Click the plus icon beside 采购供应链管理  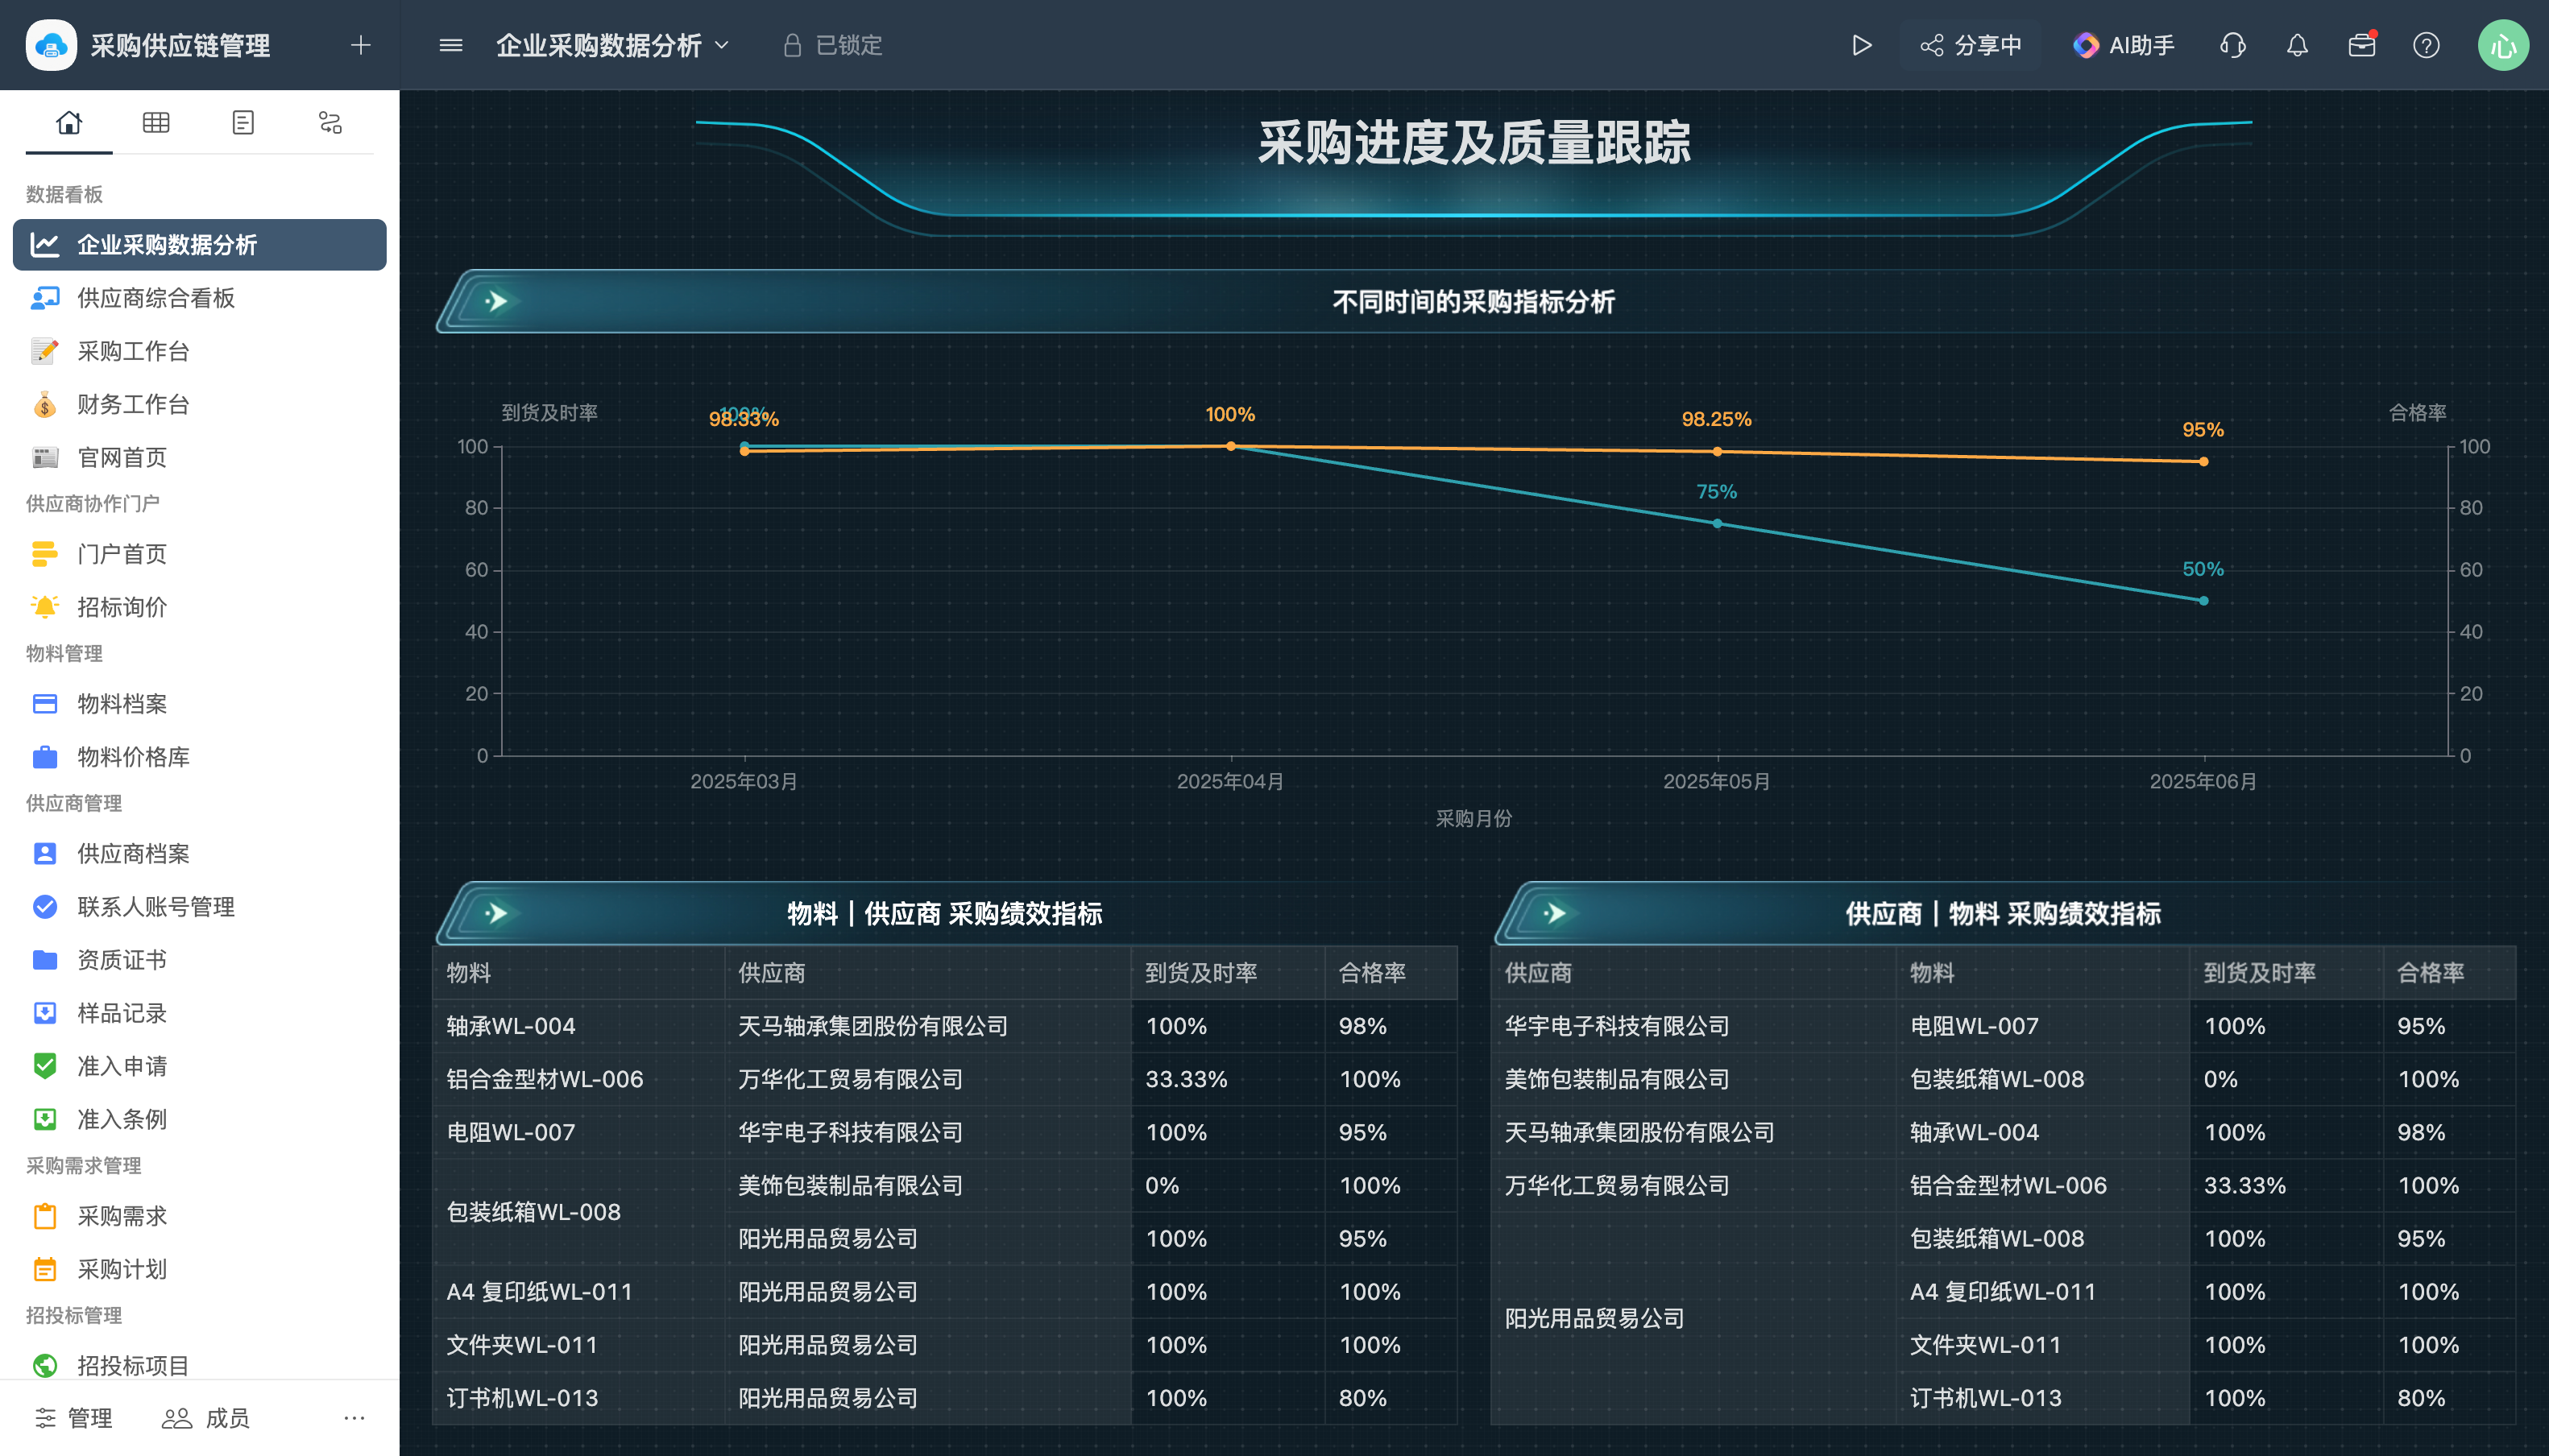361,45
